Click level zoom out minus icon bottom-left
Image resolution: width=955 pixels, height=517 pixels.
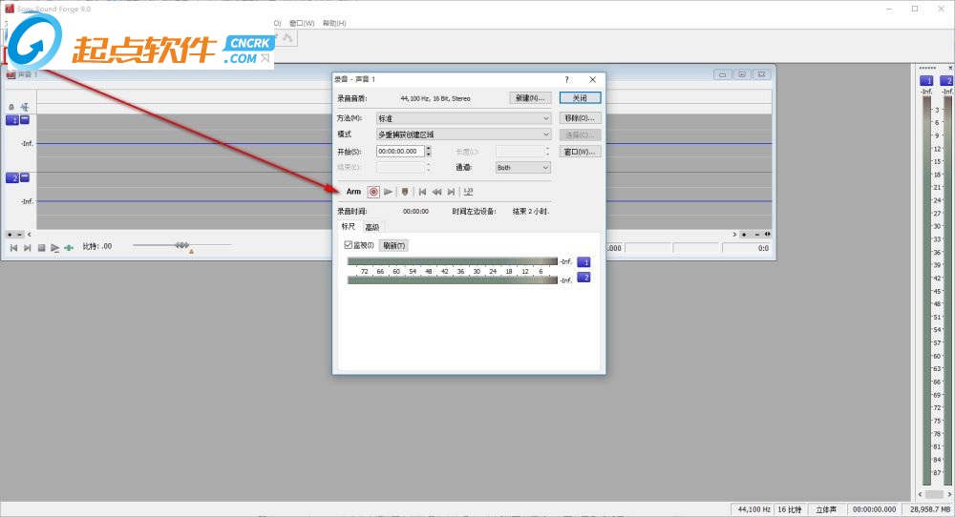point(19,234)
